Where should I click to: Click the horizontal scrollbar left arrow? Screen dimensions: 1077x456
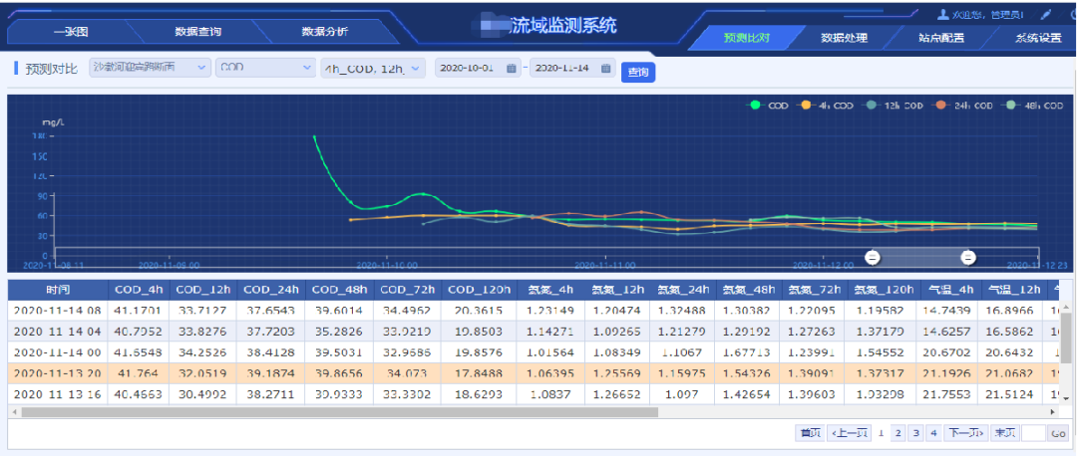(14, 411)
